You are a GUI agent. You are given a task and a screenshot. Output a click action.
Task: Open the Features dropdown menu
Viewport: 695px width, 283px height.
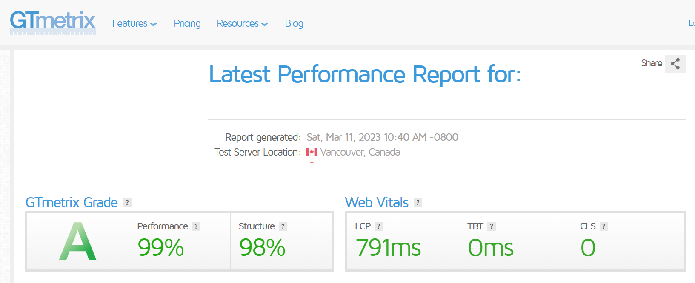click(x=134, y=23)
